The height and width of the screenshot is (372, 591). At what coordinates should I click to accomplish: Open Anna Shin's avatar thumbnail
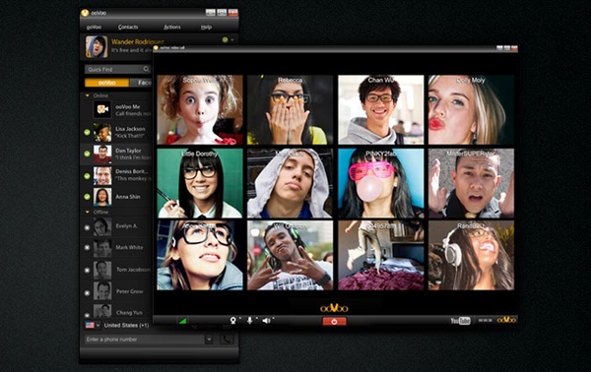coord(102,197)
